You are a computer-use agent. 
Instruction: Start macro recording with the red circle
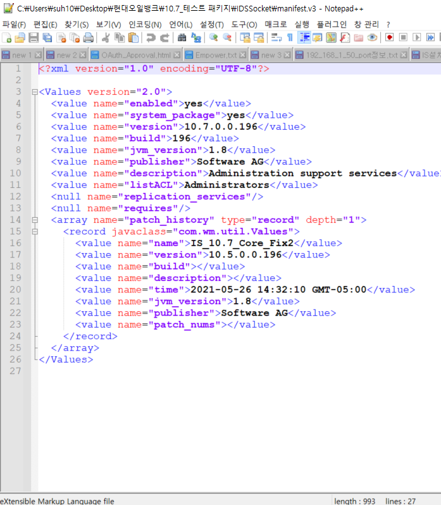click(x=389, y=38)
